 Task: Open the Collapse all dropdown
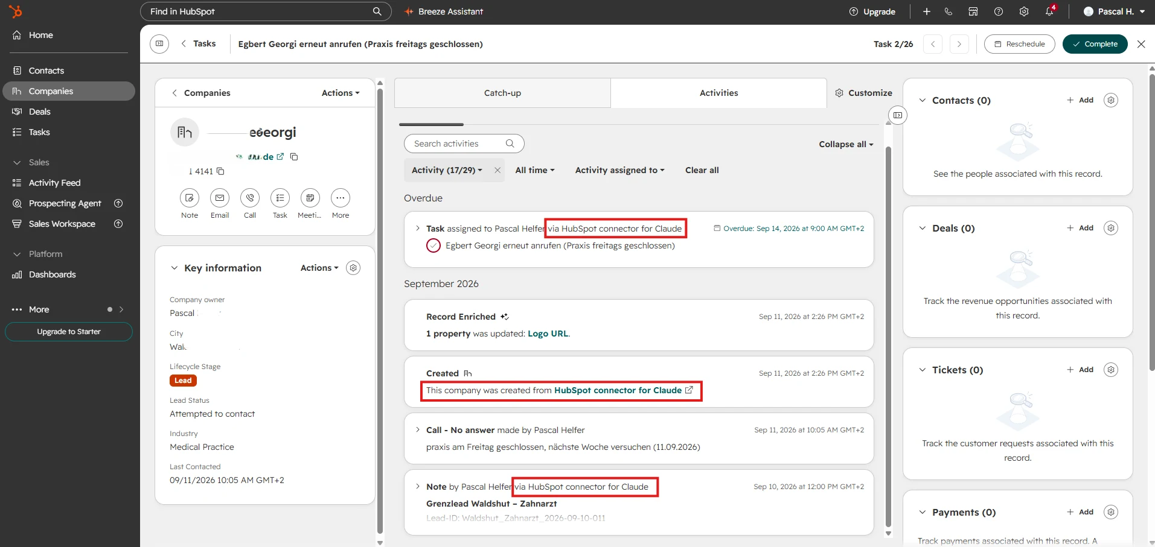[846, 144]
